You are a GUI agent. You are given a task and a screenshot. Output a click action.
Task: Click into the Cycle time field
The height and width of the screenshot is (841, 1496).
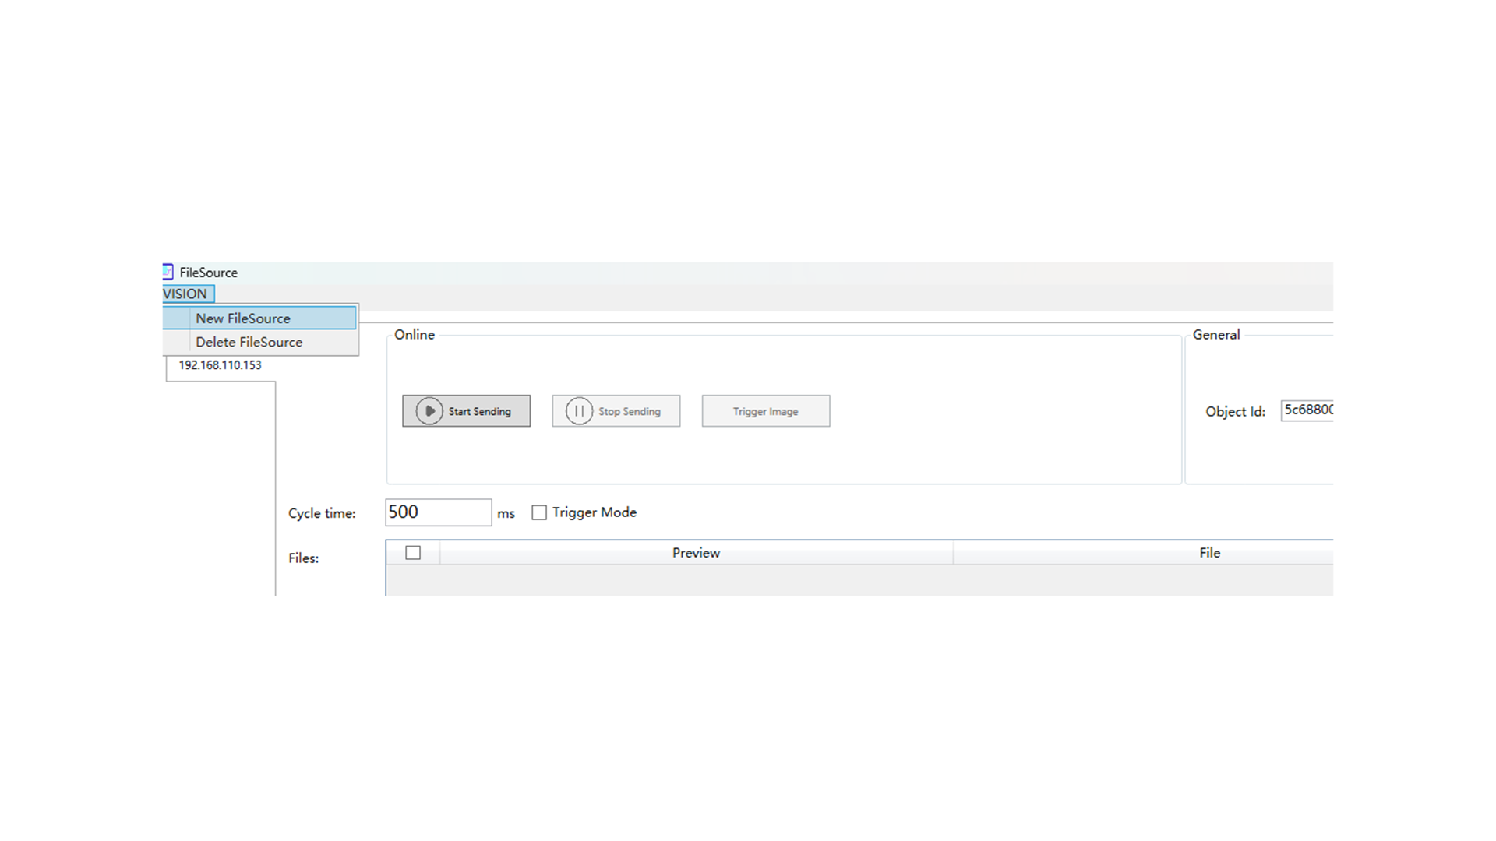pyautogui.click(x=438, y=512)
